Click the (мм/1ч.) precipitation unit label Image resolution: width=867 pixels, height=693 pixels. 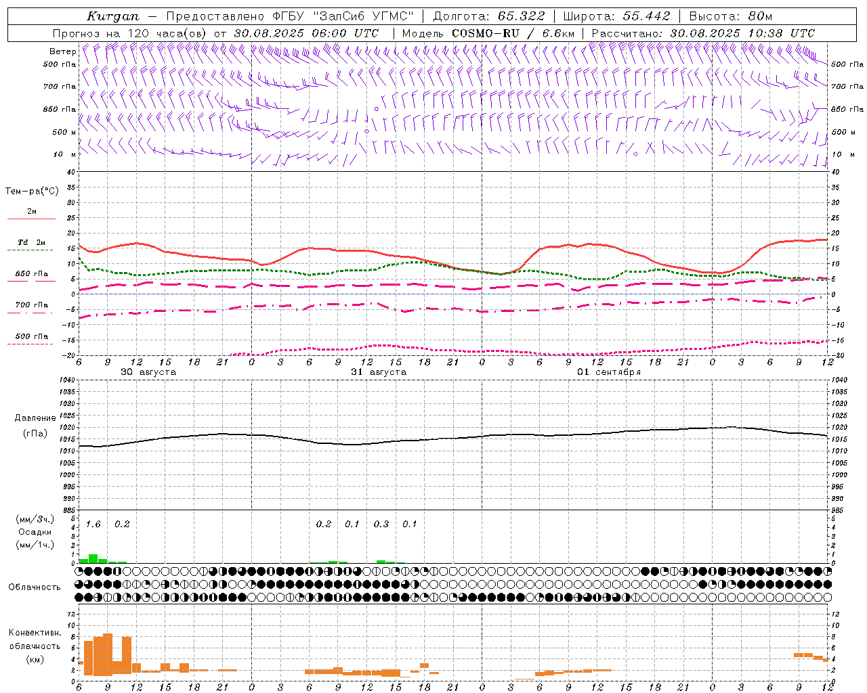coord(35,545)
